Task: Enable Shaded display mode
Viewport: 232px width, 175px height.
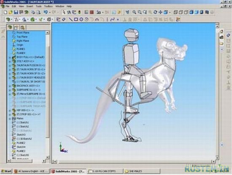Action: click(197, 12)
